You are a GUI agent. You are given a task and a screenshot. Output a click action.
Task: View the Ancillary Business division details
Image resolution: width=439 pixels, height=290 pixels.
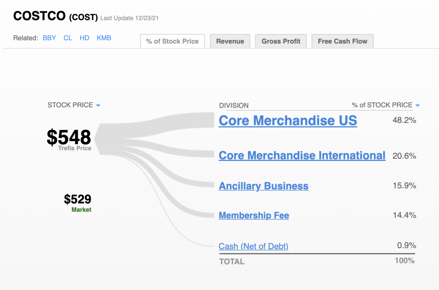263,186
